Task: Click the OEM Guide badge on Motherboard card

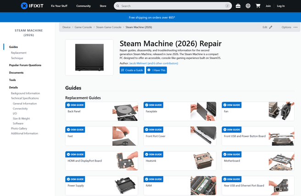Action: coord(232,154)
